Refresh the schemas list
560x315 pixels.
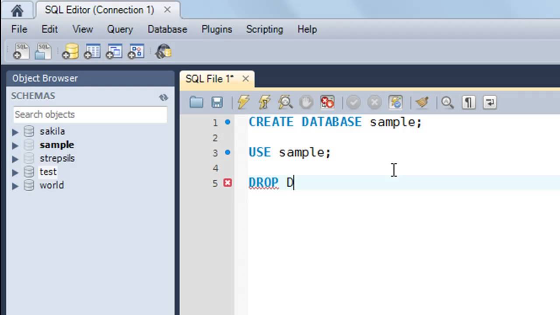pyautogui.click(x=164, y=97)
